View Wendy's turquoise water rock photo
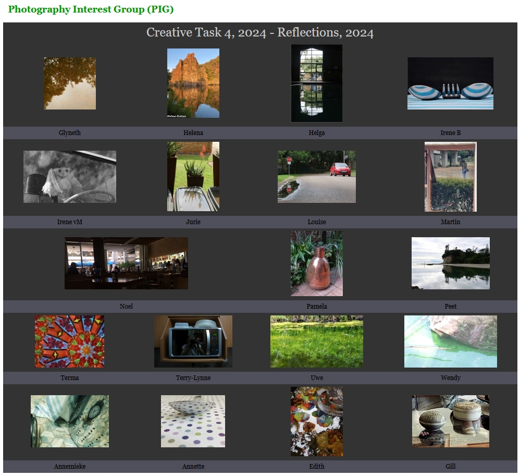The image size is (520, 476). [450, 341]
